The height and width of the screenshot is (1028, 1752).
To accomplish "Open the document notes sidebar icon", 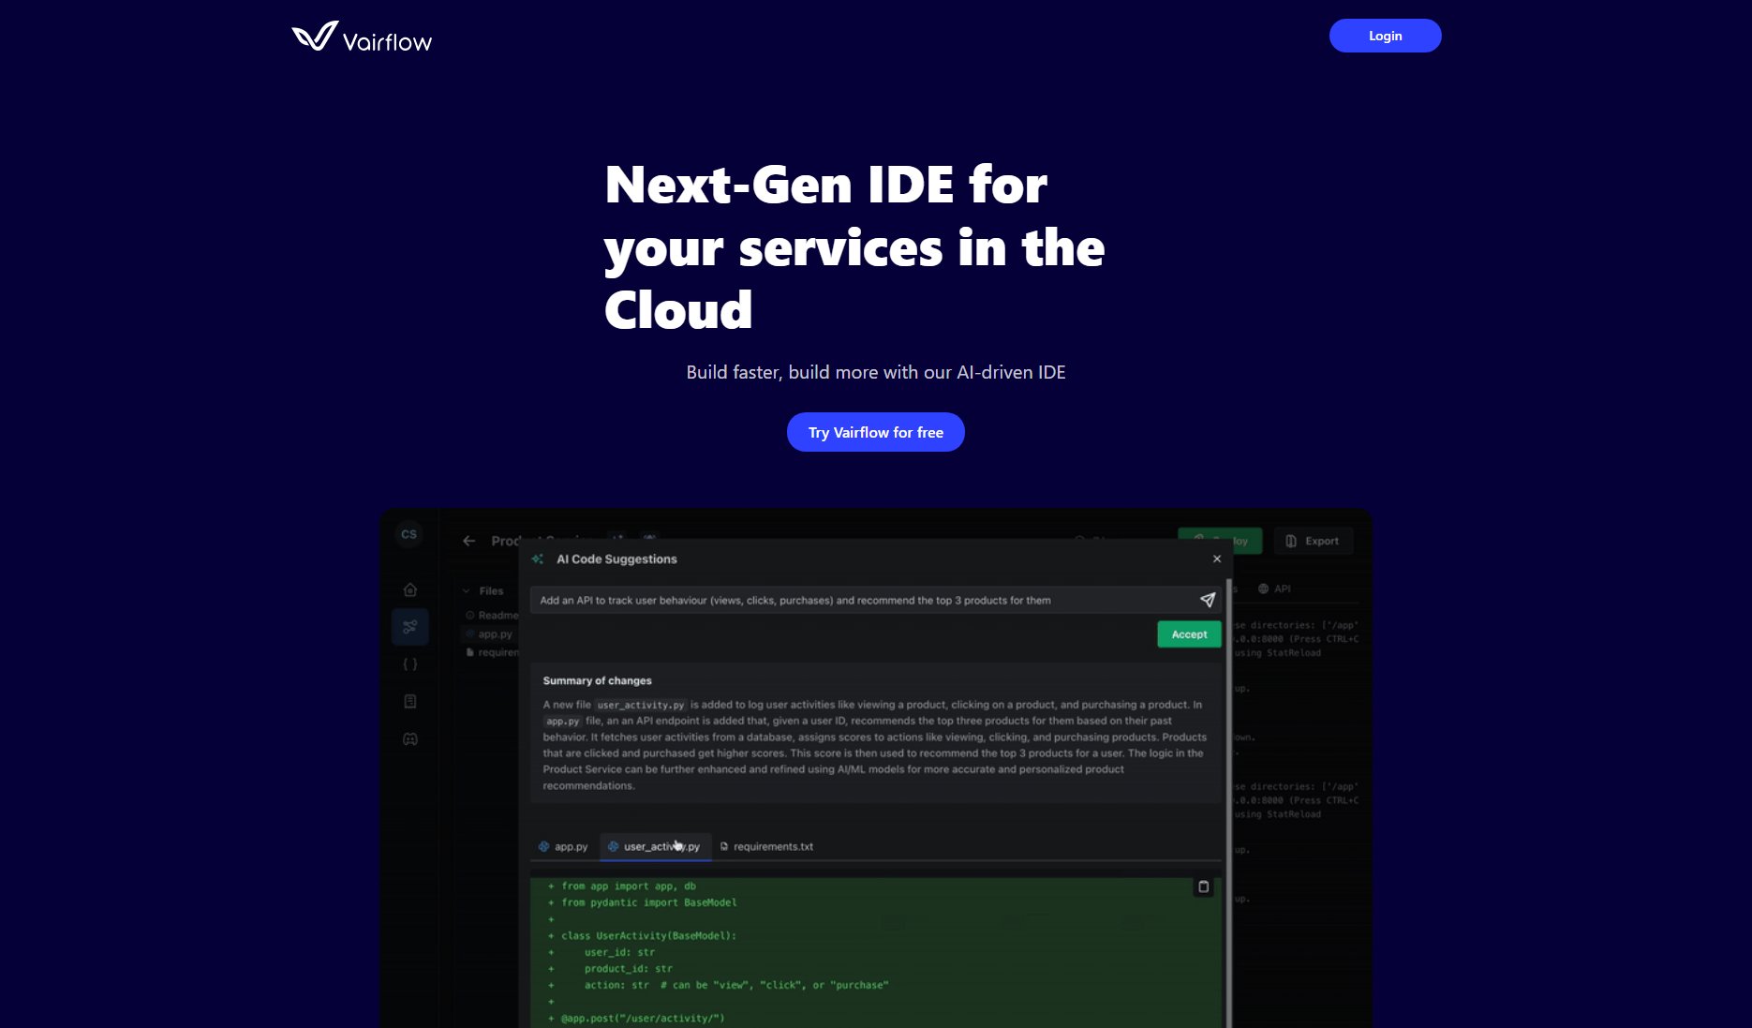I will 409,702.
